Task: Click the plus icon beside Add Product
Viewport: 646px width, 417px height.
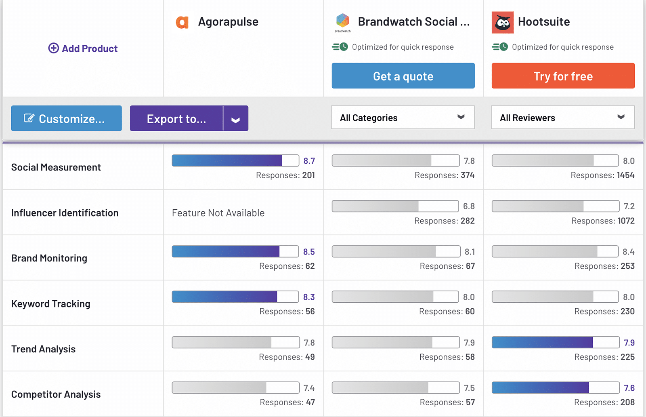Action: click(53, 48)
